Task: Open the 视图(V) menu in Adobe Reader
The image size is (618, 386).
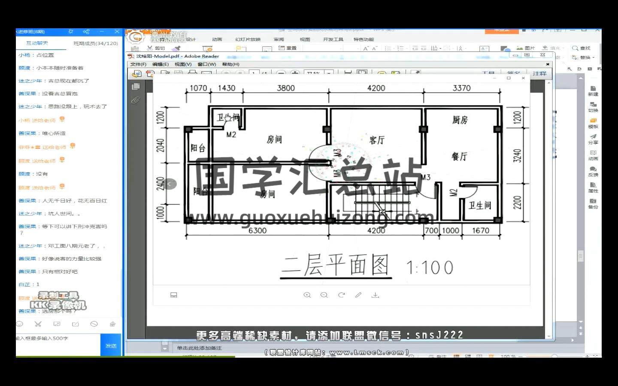Action: pos(183,64)
